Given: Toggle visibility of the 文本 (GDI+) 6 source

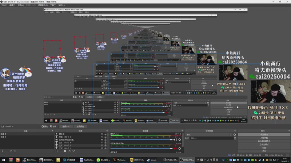Looking at the screenshot, I should (102, 137).
